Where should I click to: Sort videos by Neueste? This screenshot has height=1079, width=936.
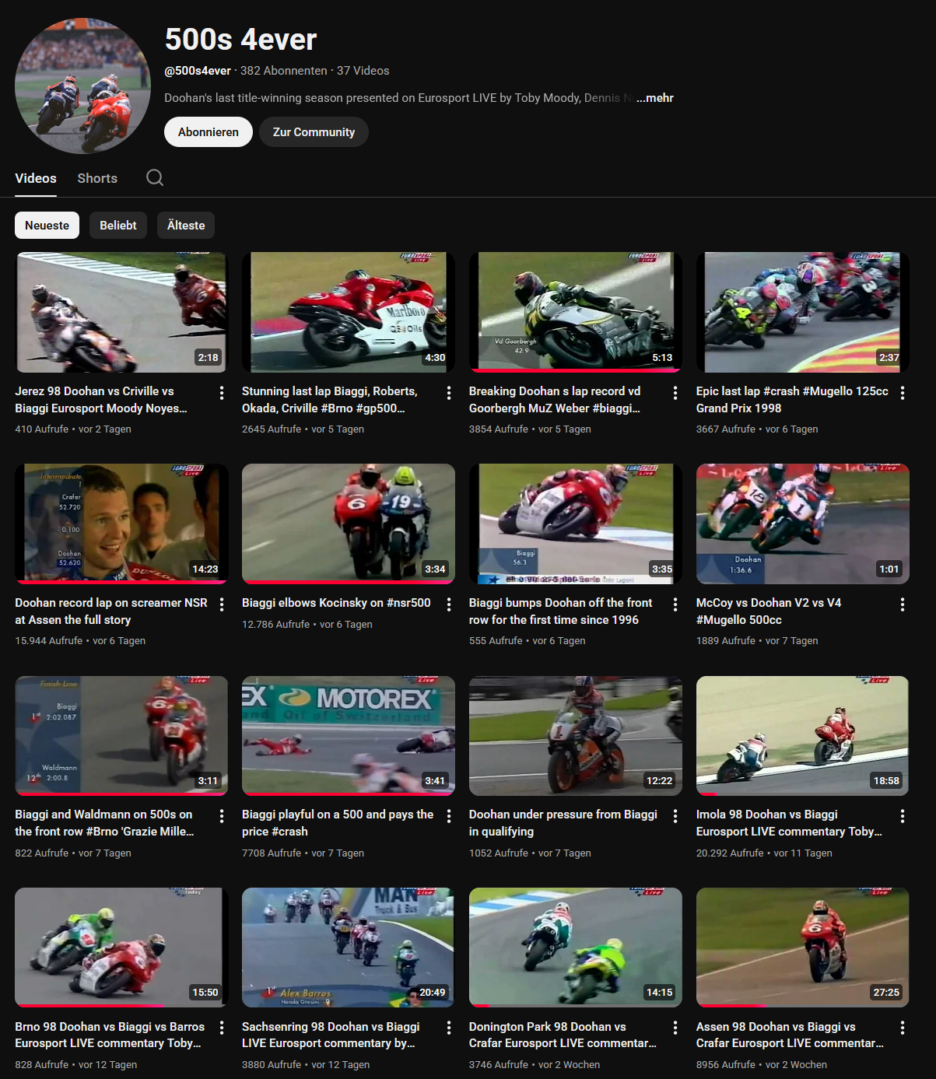click(x=47, y=226)
